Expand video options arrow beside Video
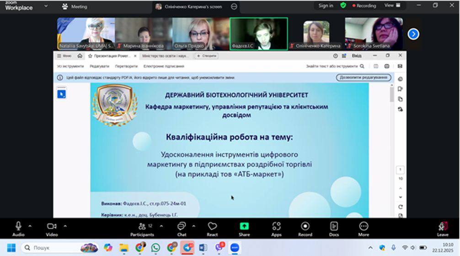460x256 pixels. pos(65,226)
